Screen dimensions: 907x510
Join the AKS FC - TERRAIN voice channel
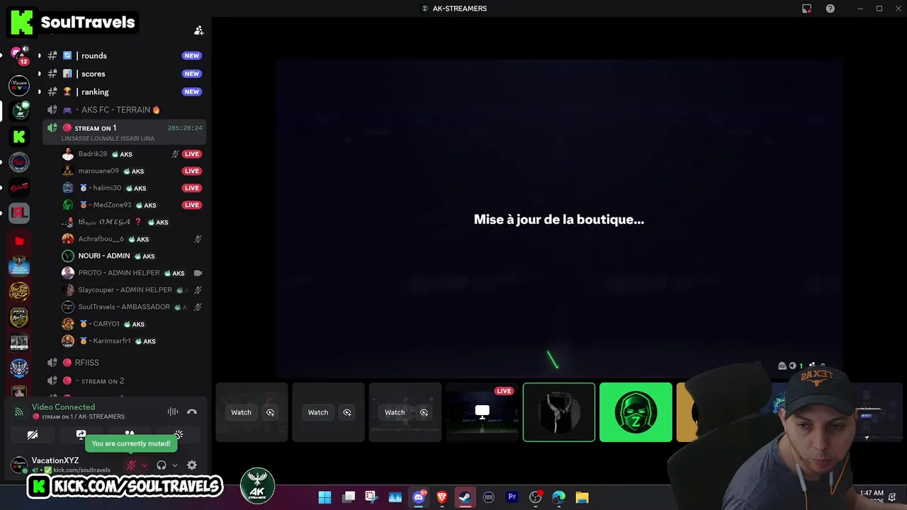tap(125, 110)
